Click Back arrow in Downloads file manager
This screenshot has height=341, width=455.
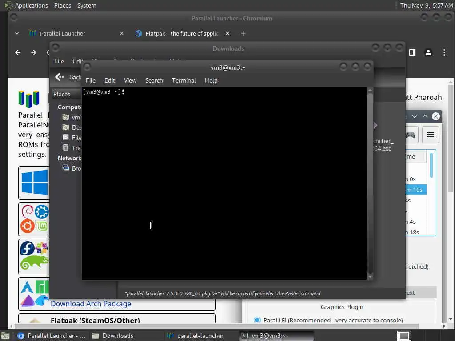[59, 77]
